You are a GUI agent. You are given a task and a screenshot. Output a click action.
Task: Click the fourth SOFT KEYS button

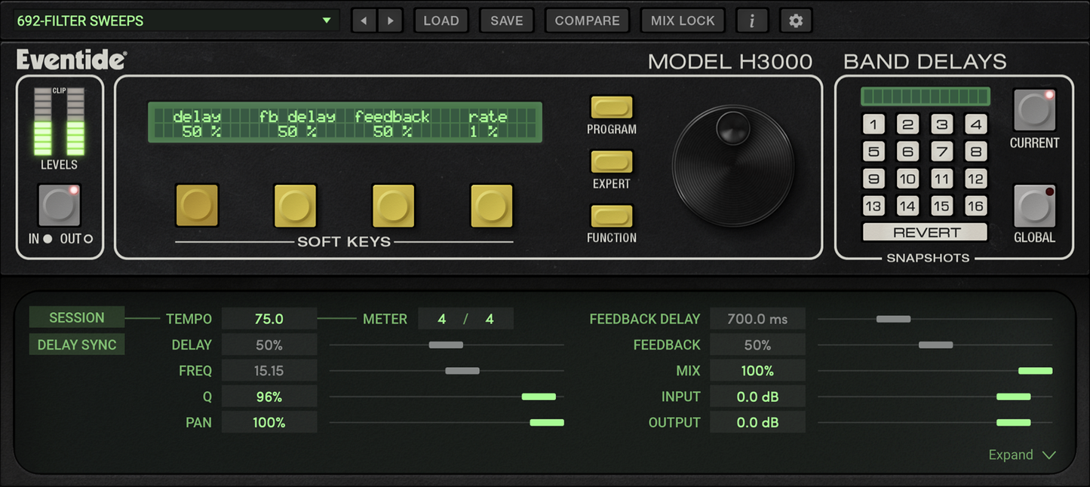click(492, 204)
